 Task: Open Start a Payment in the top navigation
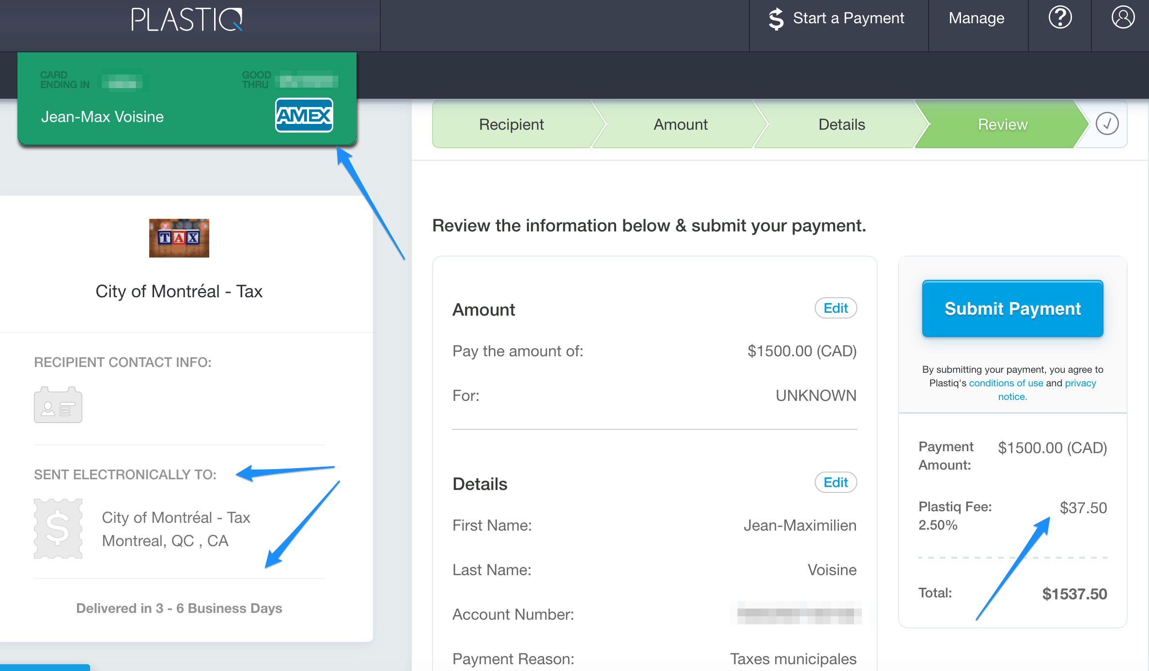[x=848, y=18]
